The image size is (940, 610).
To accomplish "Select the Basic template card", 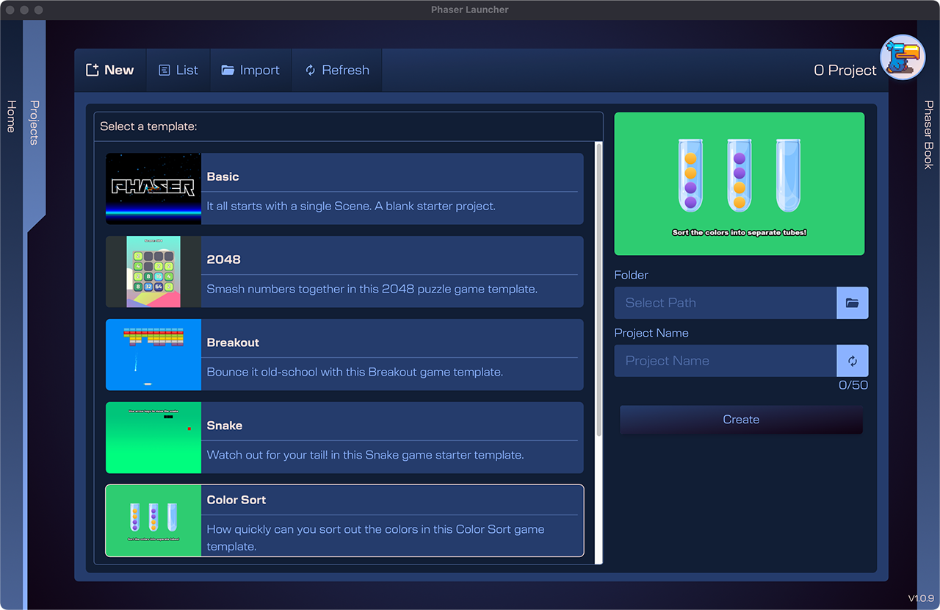I will (x=344, y=189).
